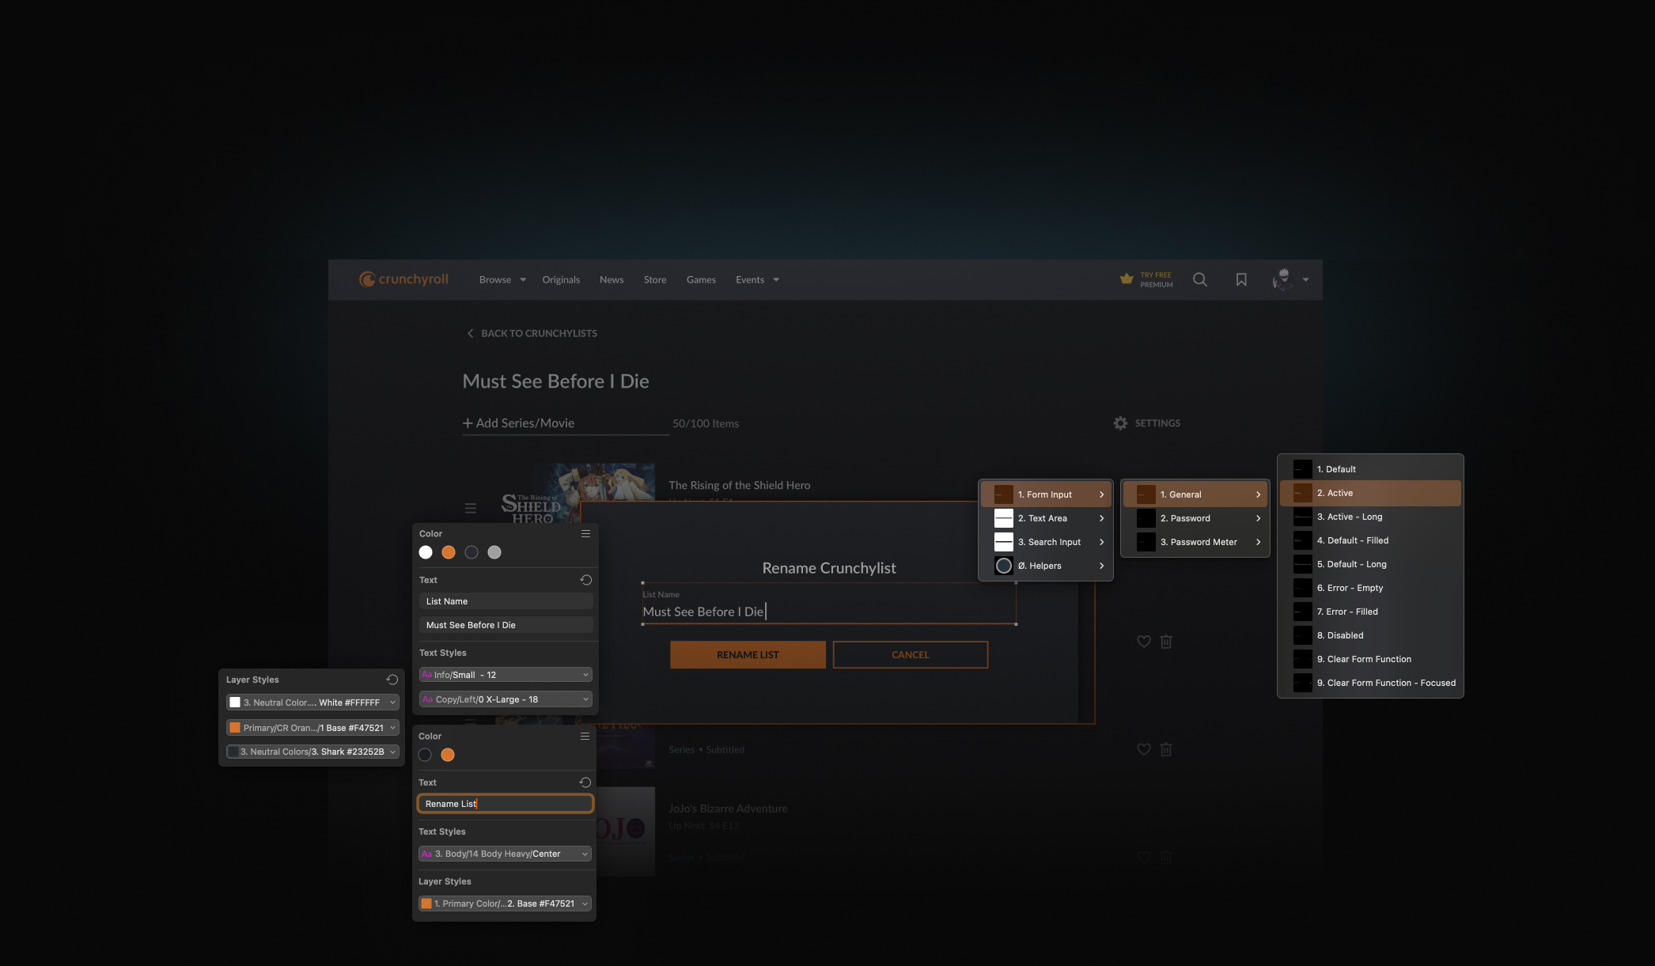Click Must See Before I Die override field
1655x966 pixels.
[x=506, y=625]
